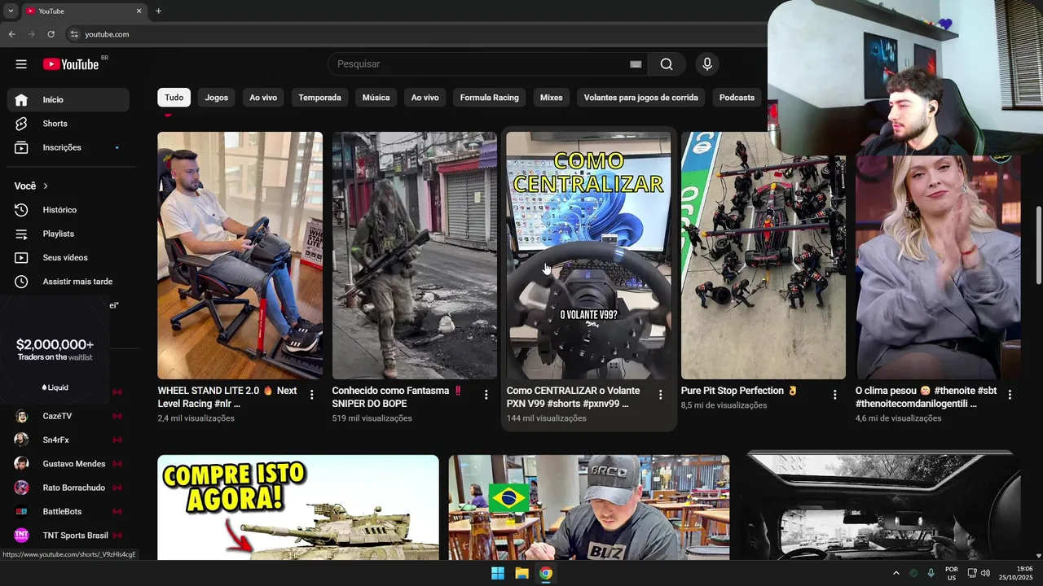Open Início in the sidebar
The width and height of the screenshot is (1043, 586).
pos(68,99)
